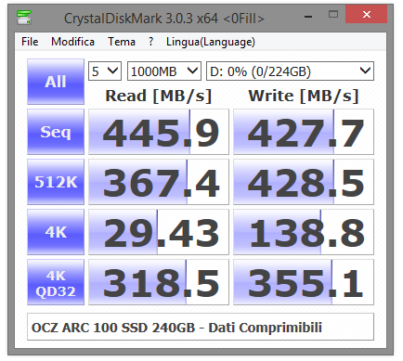Select the 4K QD32 write result 355.1
The width and height of the screenshot is (403, 361).
[304, 282]
